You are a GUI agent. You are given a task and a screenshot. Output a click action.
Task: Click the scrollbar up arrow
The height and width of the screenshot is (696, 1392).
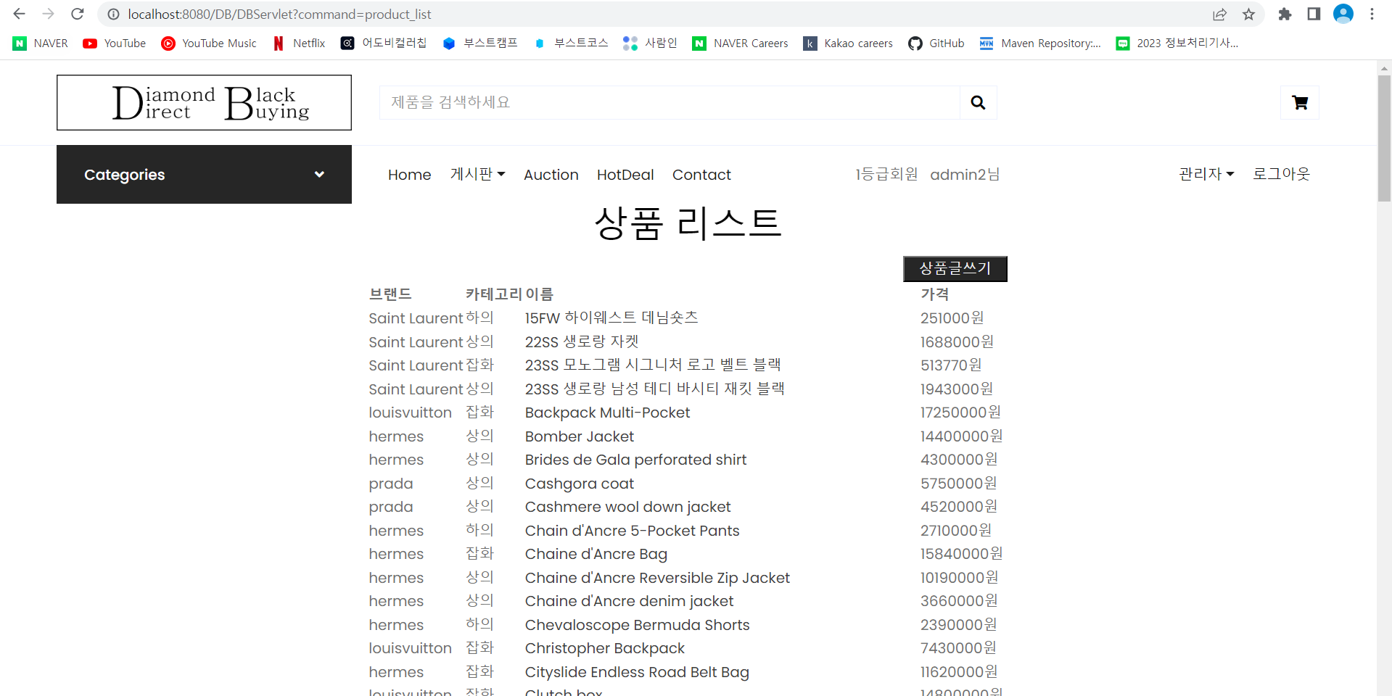pyautogui.click(x=1384, y=68)
